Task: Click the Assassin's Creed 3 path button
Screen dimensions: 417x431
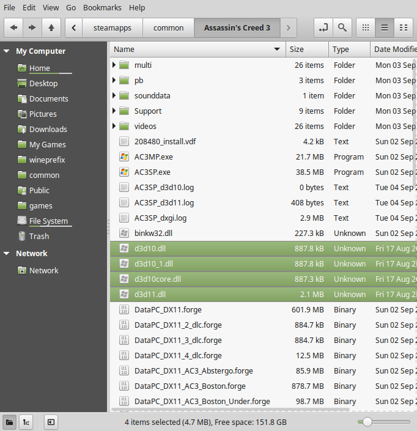Action: point(237,28)
